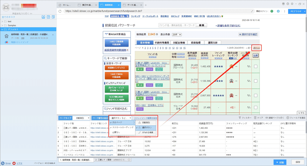Image resolution: width=307 pixels, height=166 pixels.
Task: Expand the Samples folder
Action: [x=2, y=25]
